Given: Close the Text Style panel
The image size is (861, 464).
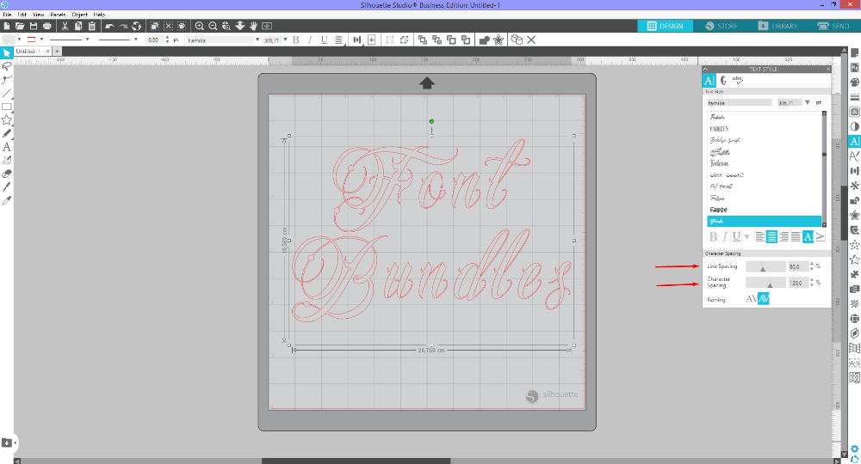Looking at the screenshot, I should 828,69.
